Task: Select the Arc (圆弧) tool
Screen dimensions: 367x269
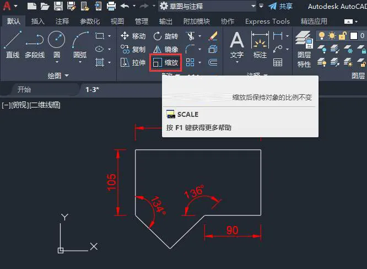Action: tap(80, 45)
